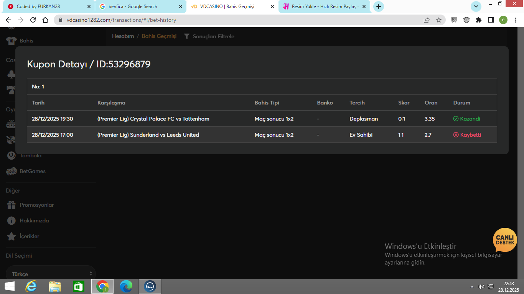Image resolution: width=524 pixels, height=294 pixels.
Task: Click the Ev Sahibi preference cell
Action: point(361,135)
